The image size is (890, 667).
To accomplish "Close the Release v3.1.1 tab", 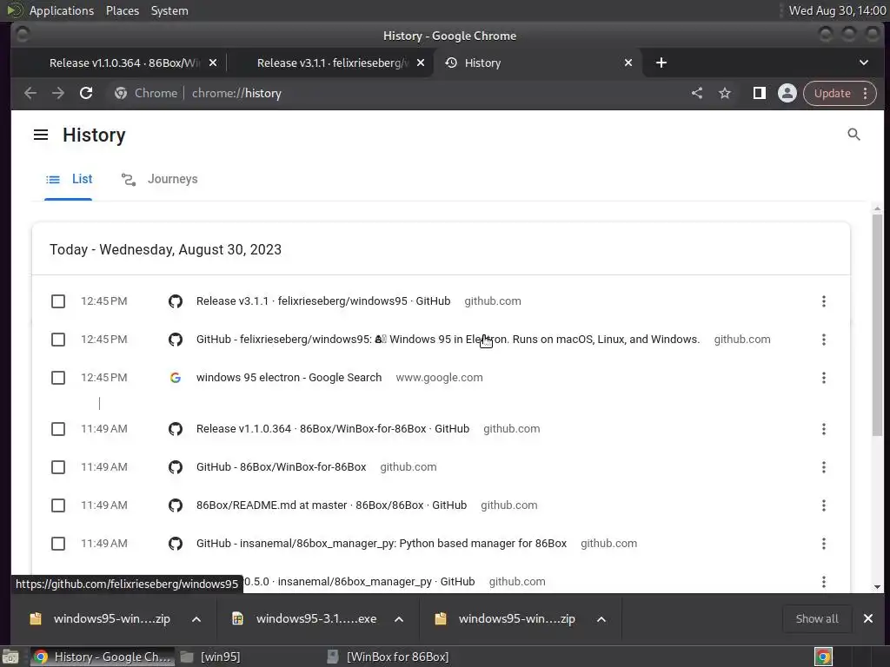I will (x=421, y=63).
